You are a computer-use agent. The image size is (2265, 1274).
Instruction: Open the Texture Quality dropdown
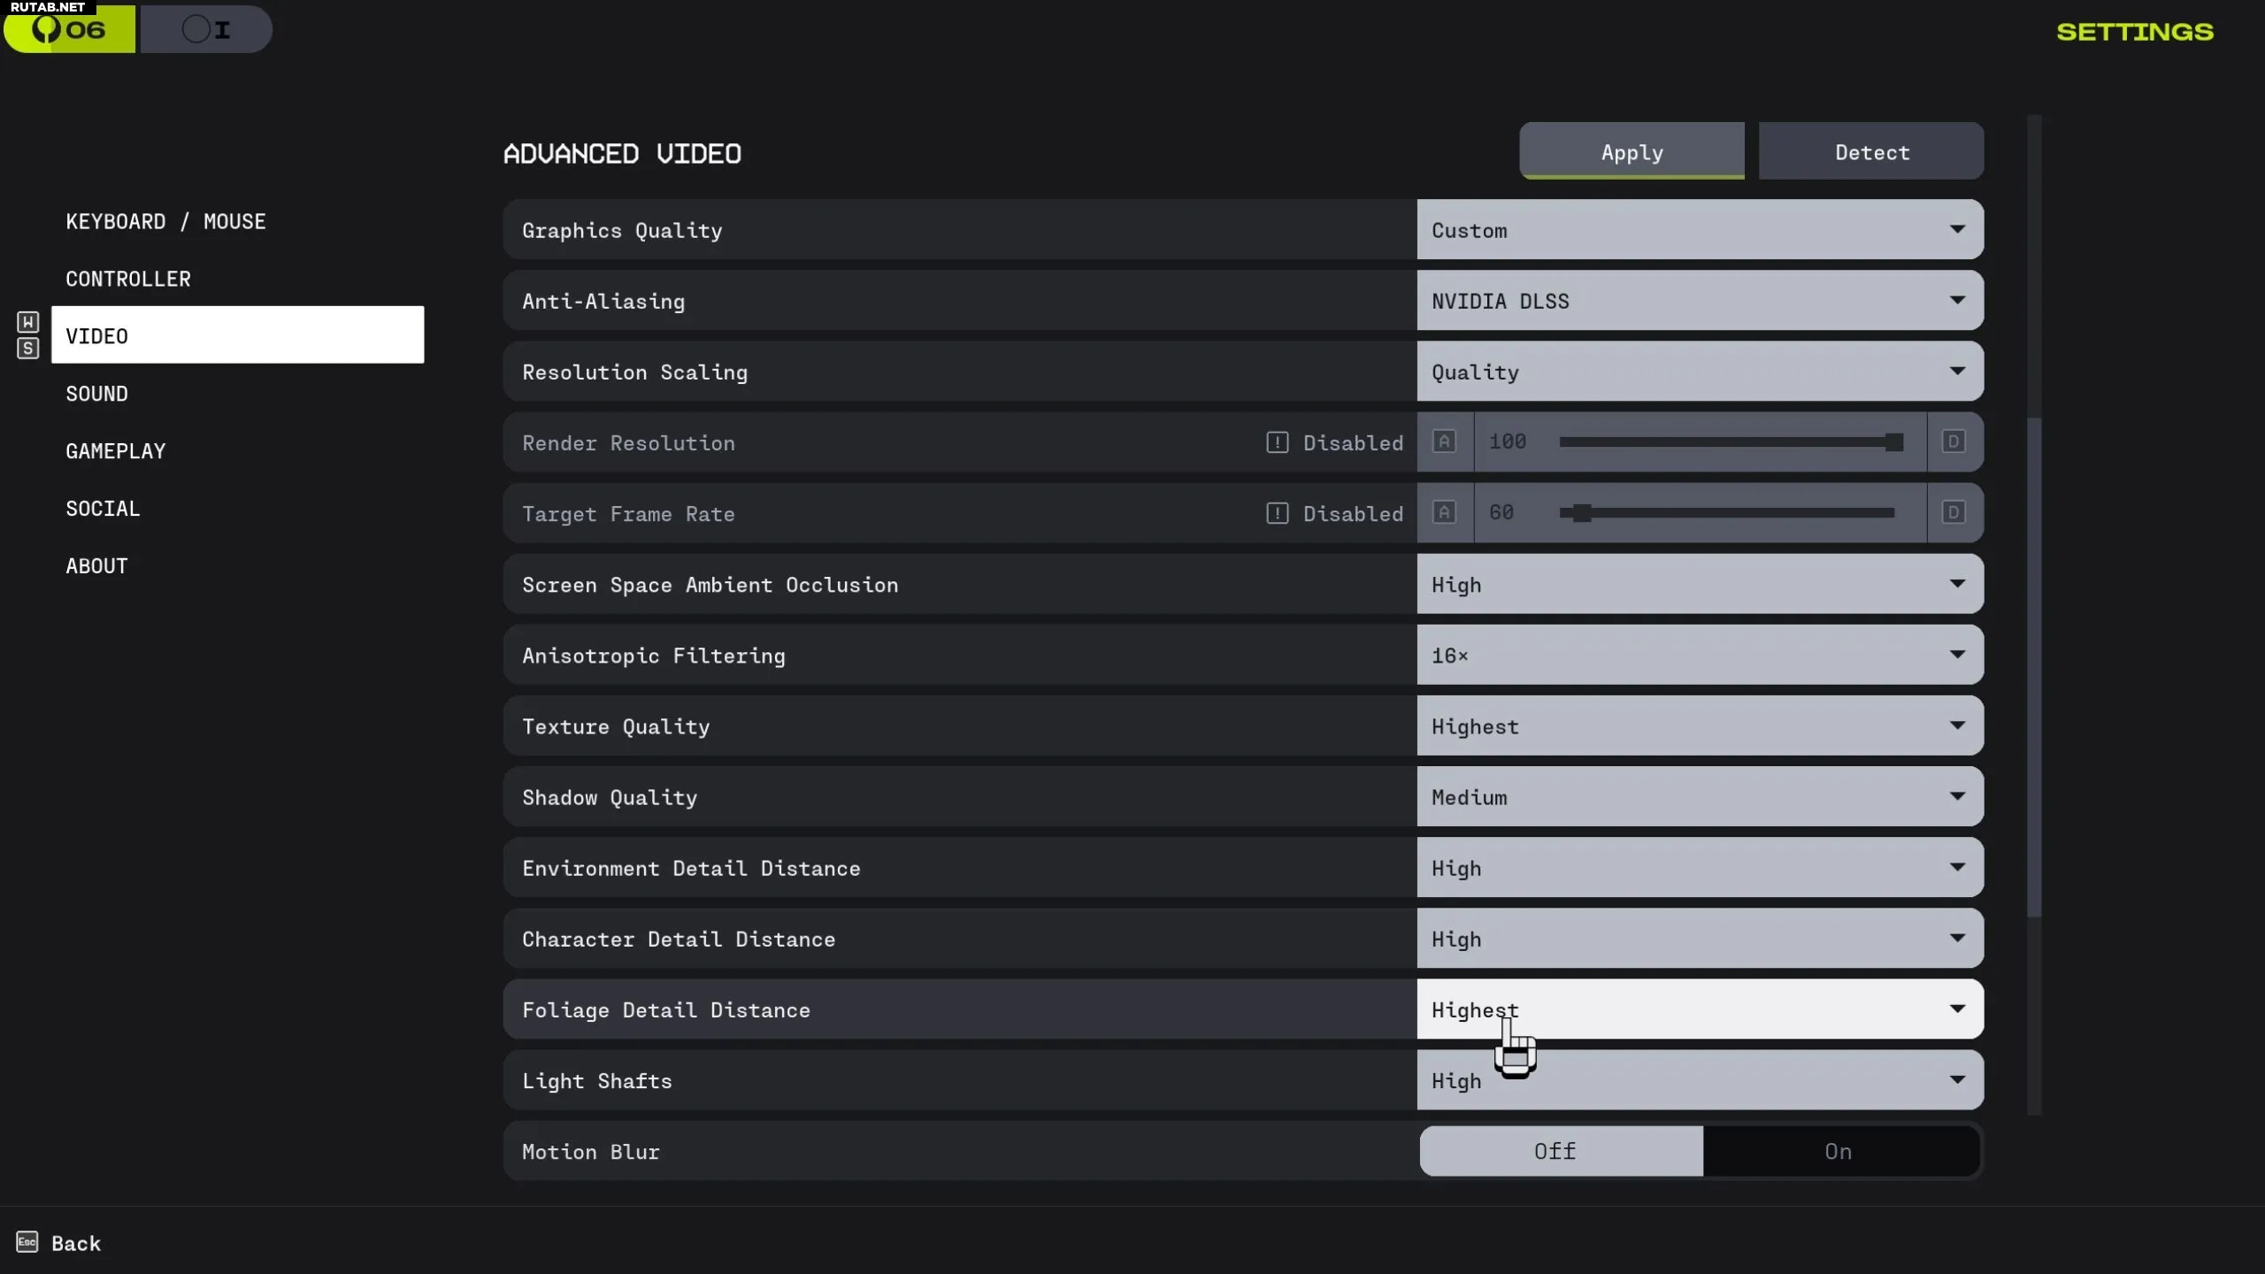(1699, 726)
